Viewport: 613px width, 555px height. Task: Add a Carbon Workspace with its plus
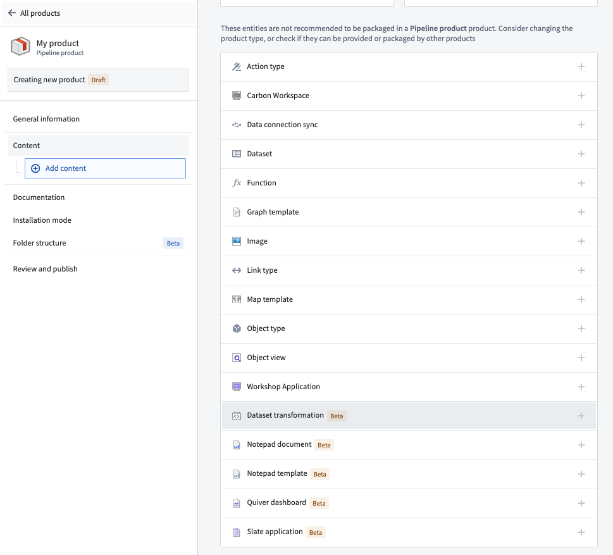point(581,96)
